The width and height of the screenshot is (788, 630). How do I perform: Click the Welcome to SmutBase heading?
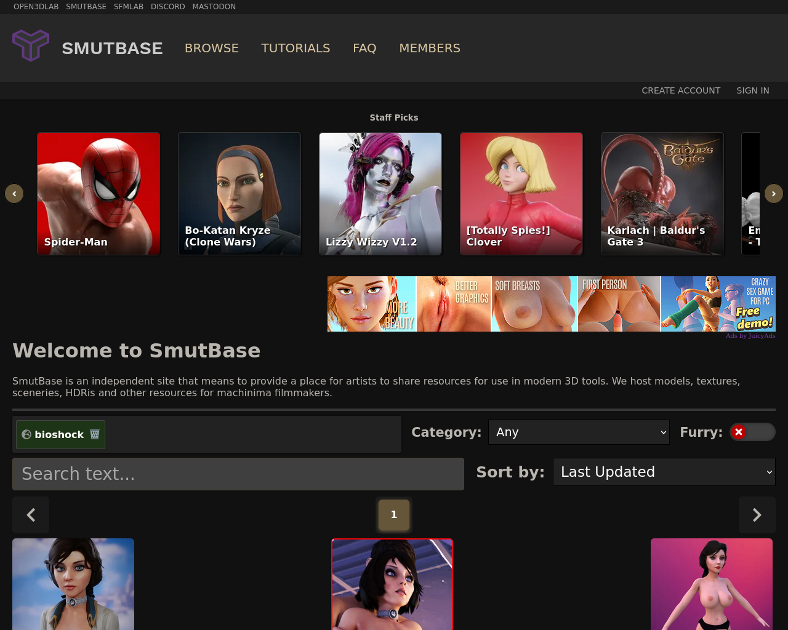coord(137,351)
